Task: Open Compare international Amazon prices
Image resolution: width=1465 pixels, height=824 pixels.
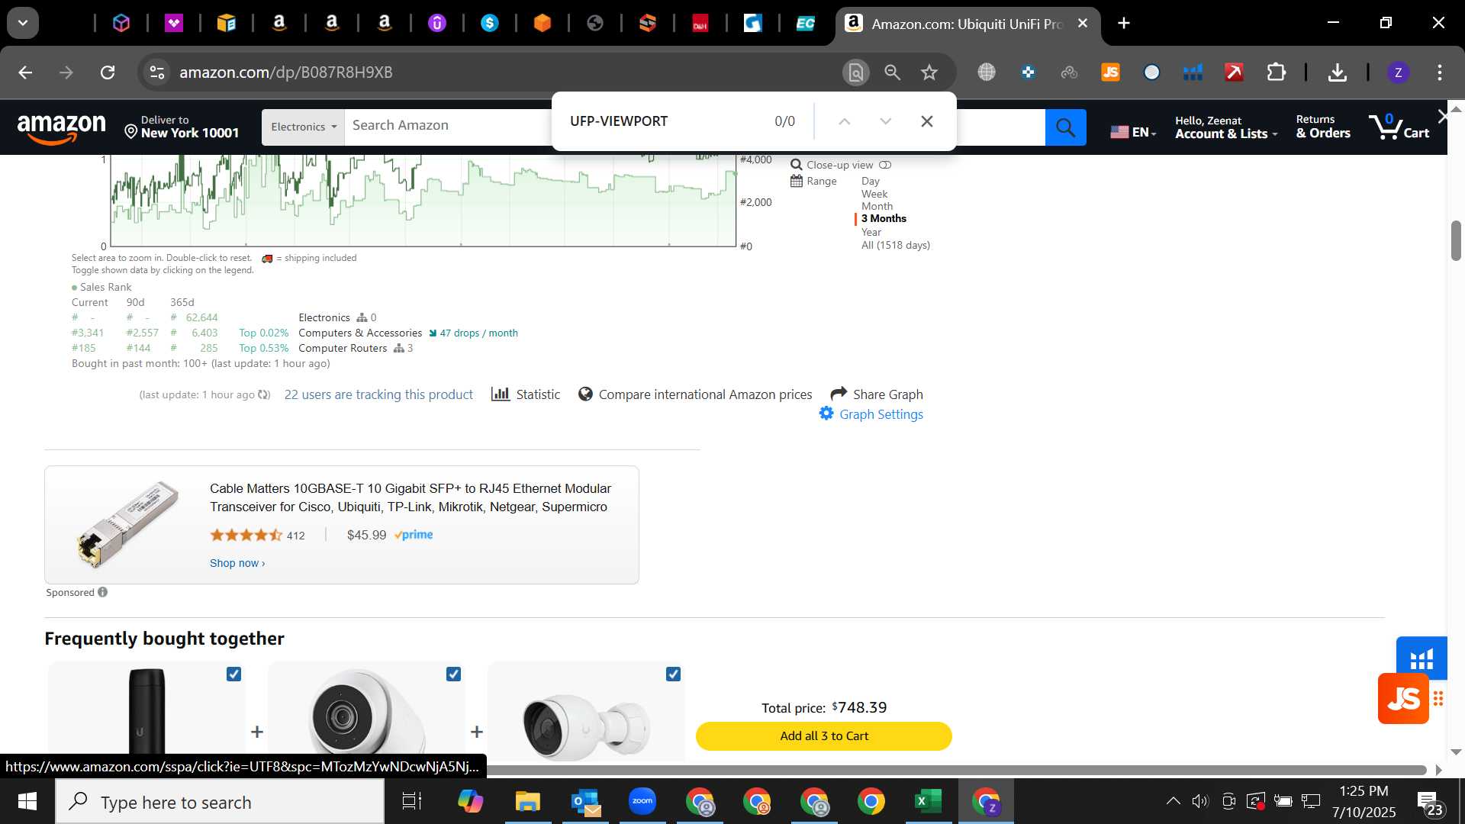Action: pyautogui.click(x=695, y=394)
